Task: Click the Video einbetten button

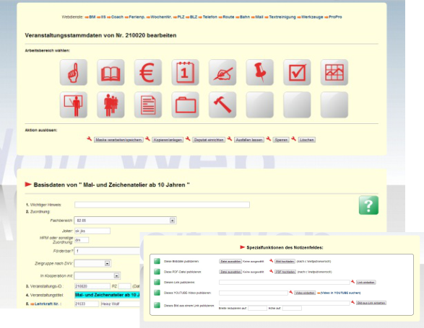Action: 305,293
